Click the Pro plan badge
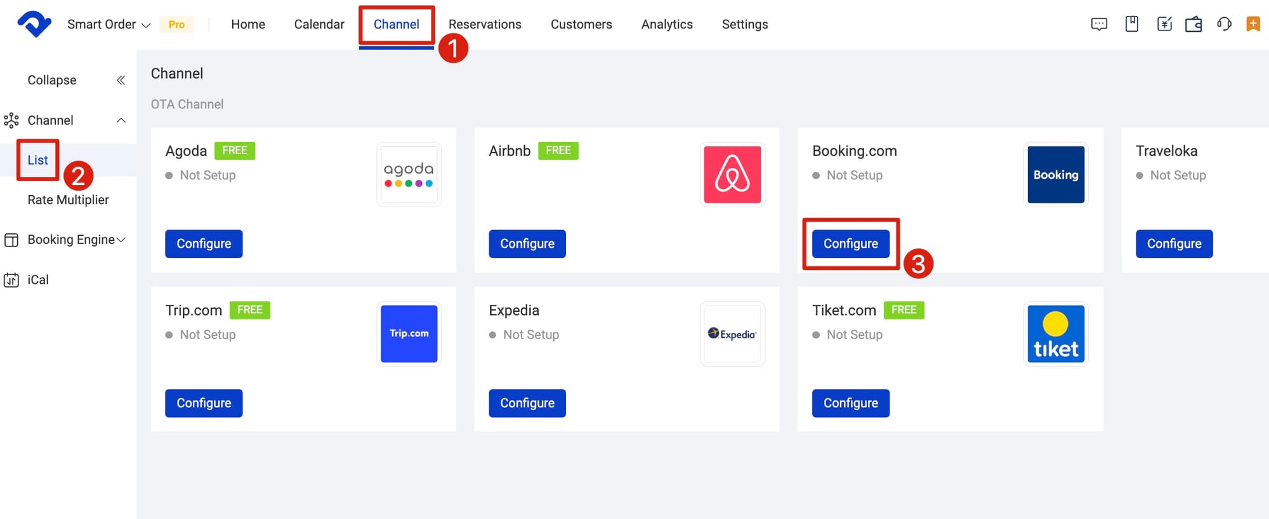The height and width of the screenshot is (519, 1269). [x=176, y=24]
